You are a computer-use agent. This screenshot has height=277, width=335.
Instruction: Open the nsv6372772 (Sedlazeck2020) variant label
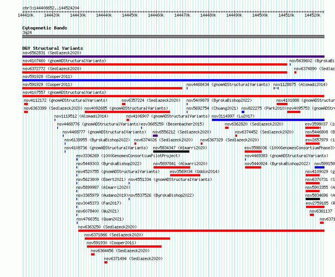pyautogui.click(x=52, y=69)
